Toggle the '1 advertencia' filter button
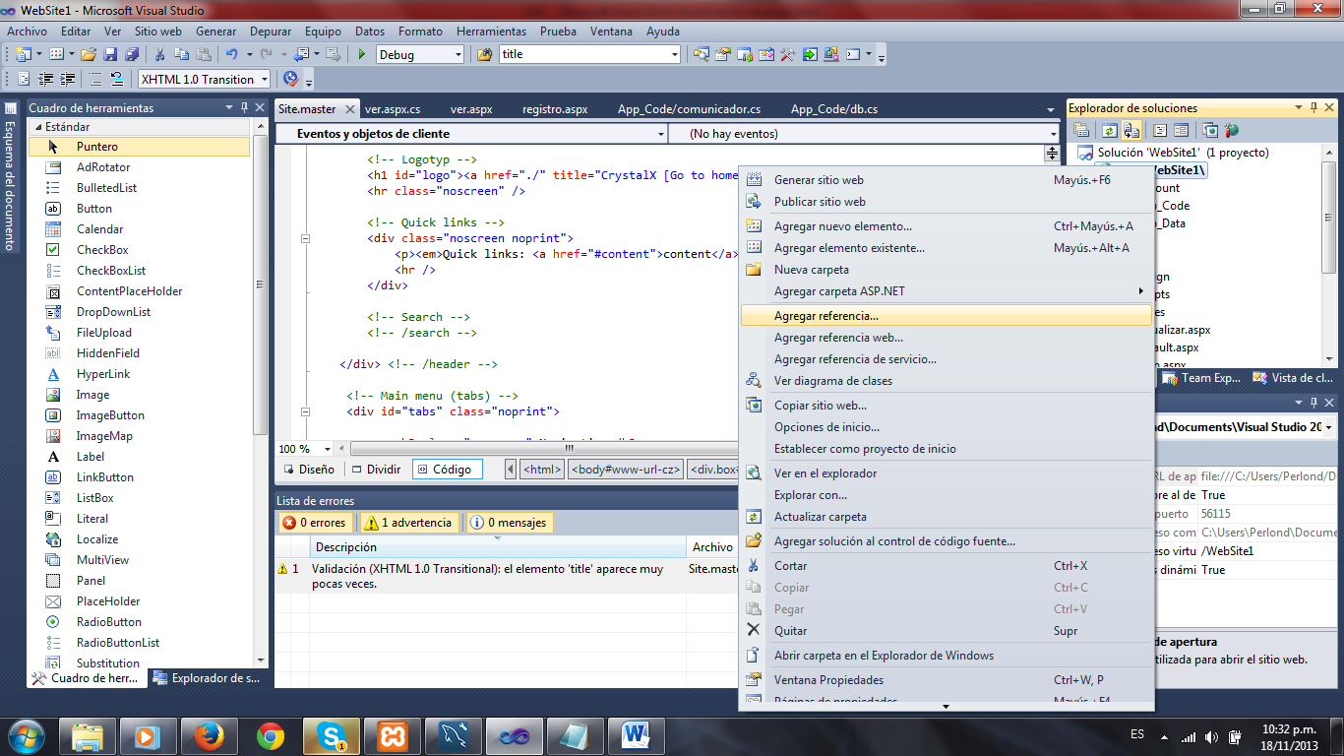This screenshot has height=756, width=1344. click(x=408, y=523)
